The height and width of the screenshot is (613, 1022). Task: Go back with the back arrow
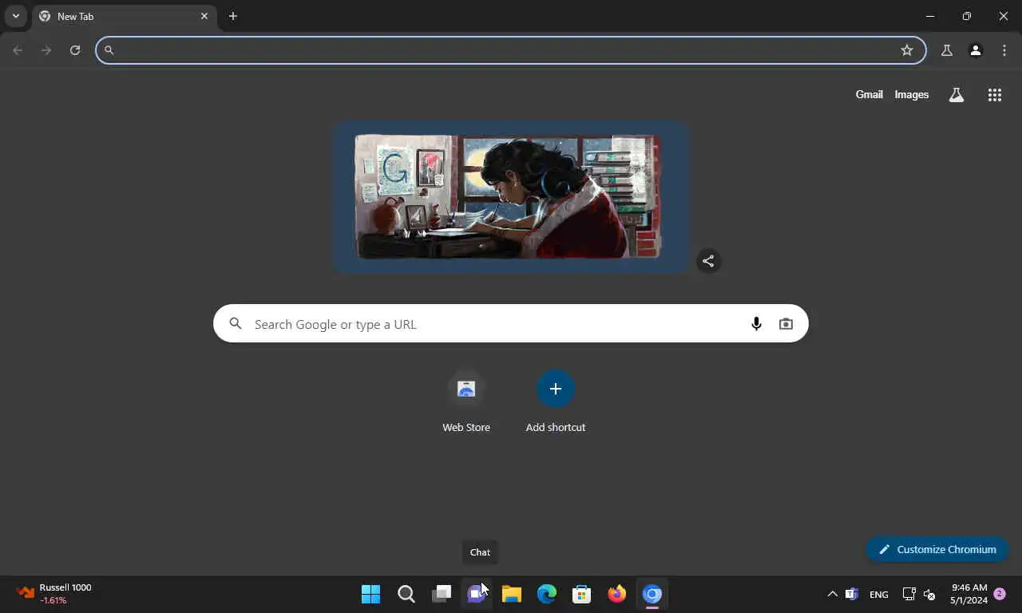pos(18,50)
